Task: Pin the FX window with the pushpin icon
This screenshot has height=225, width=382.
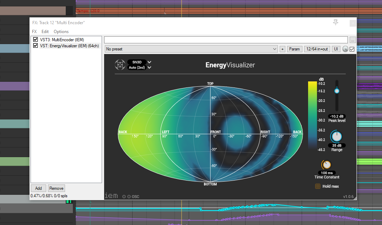Action: pos(335,22)
